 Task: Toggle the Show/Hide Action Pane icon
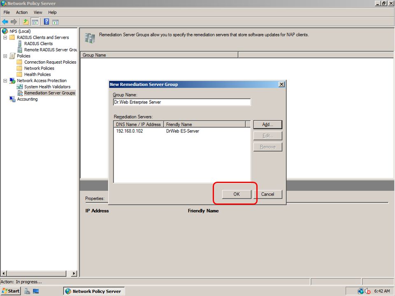tap(56, 22)
